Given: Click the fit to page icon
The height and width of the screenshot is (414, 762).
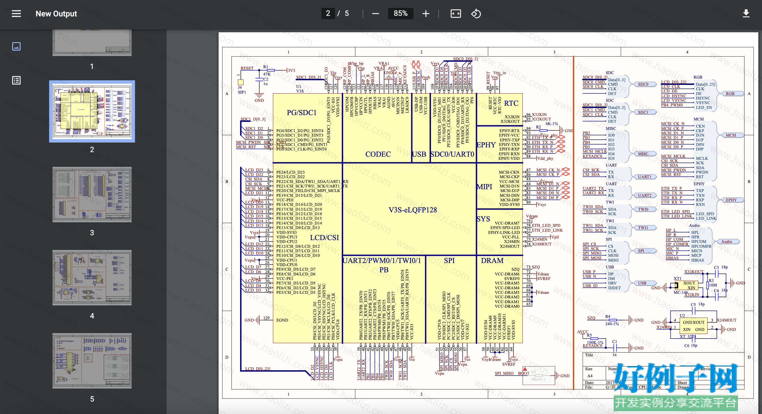Looking at the screenshot, I should click(x=456, y=14).
